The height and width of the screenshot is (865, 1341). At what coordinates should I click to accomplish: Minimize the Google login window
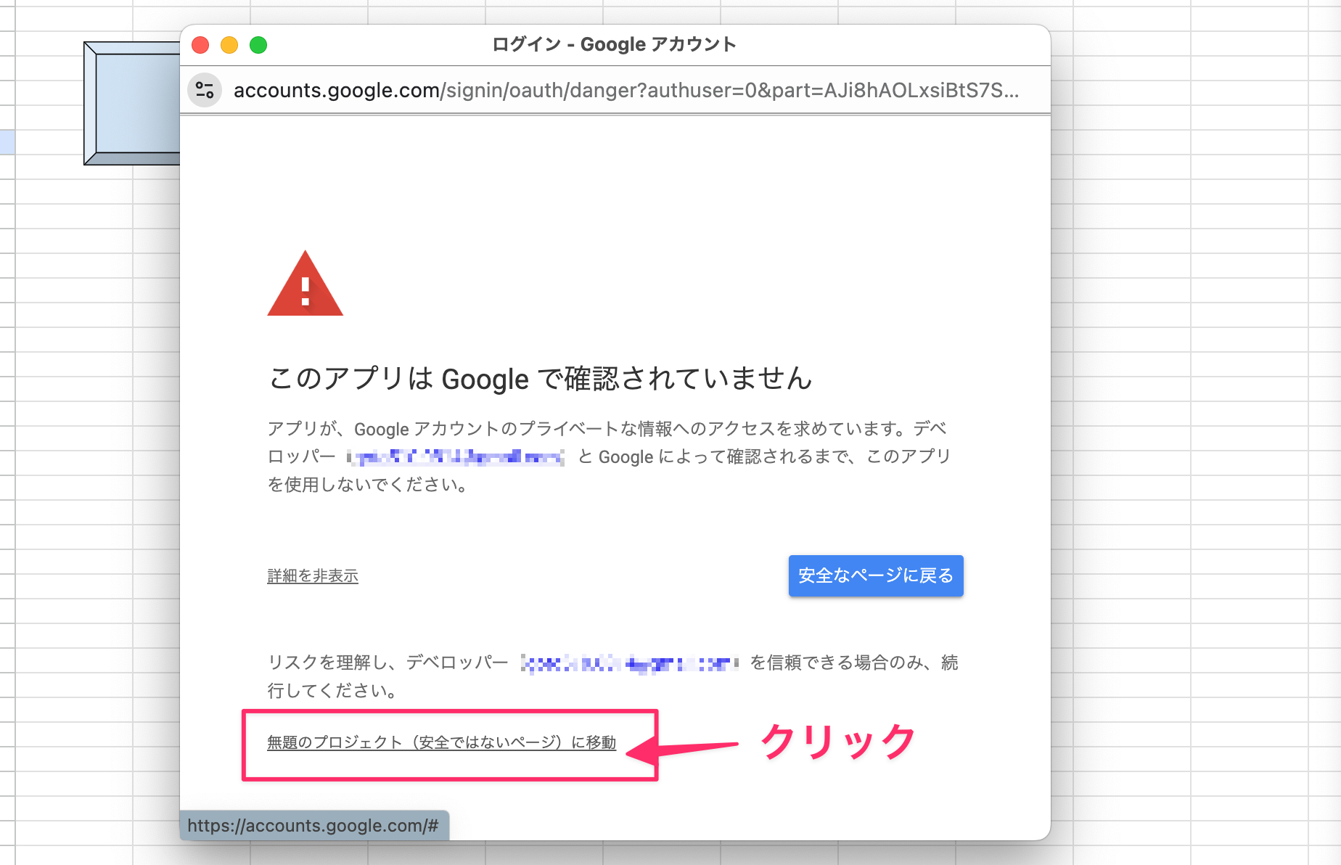[x=229, y=45]
